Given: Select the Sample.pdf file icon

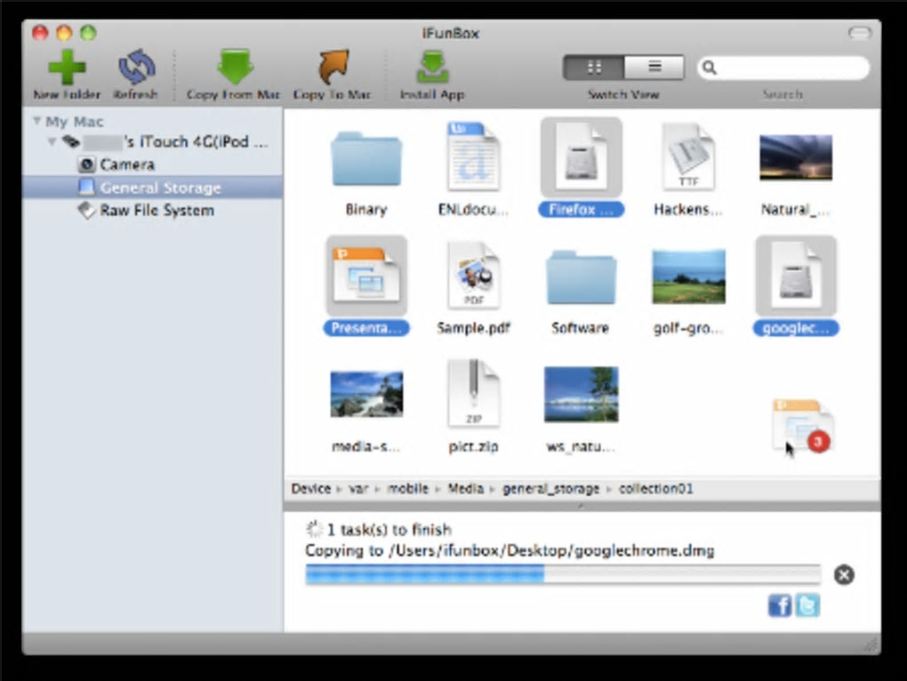Looking at the screenshot, I should (473, 276).
